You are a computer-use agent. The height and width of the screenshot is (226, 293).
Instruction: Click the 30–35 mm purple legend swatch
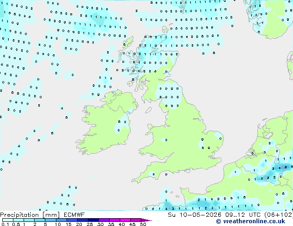pyautogui.click(x=104, y=220)
